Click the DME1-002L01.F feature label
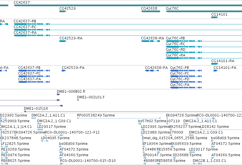The height and width of the screenshot is (165, 242). point(91,97)
